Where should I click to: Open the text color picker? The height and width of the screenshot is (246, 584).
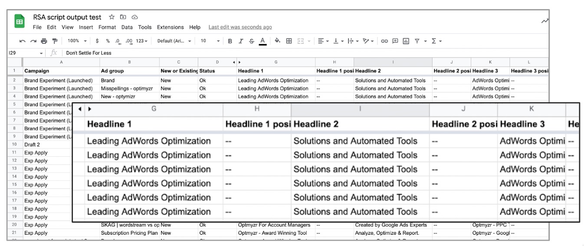tap(262, 41)
